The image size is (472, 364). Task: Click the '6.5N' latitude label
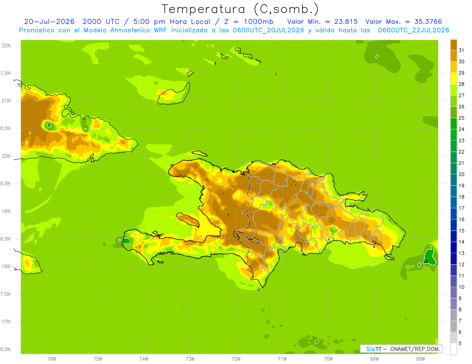click(6, 349)
